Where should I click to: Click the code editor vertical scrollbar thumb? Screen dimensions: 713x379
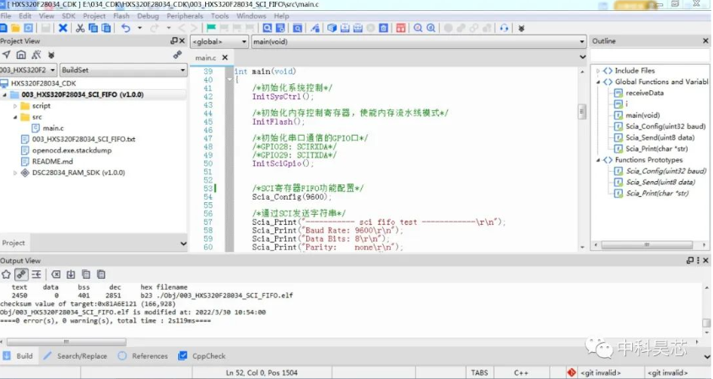click(582, 111)
